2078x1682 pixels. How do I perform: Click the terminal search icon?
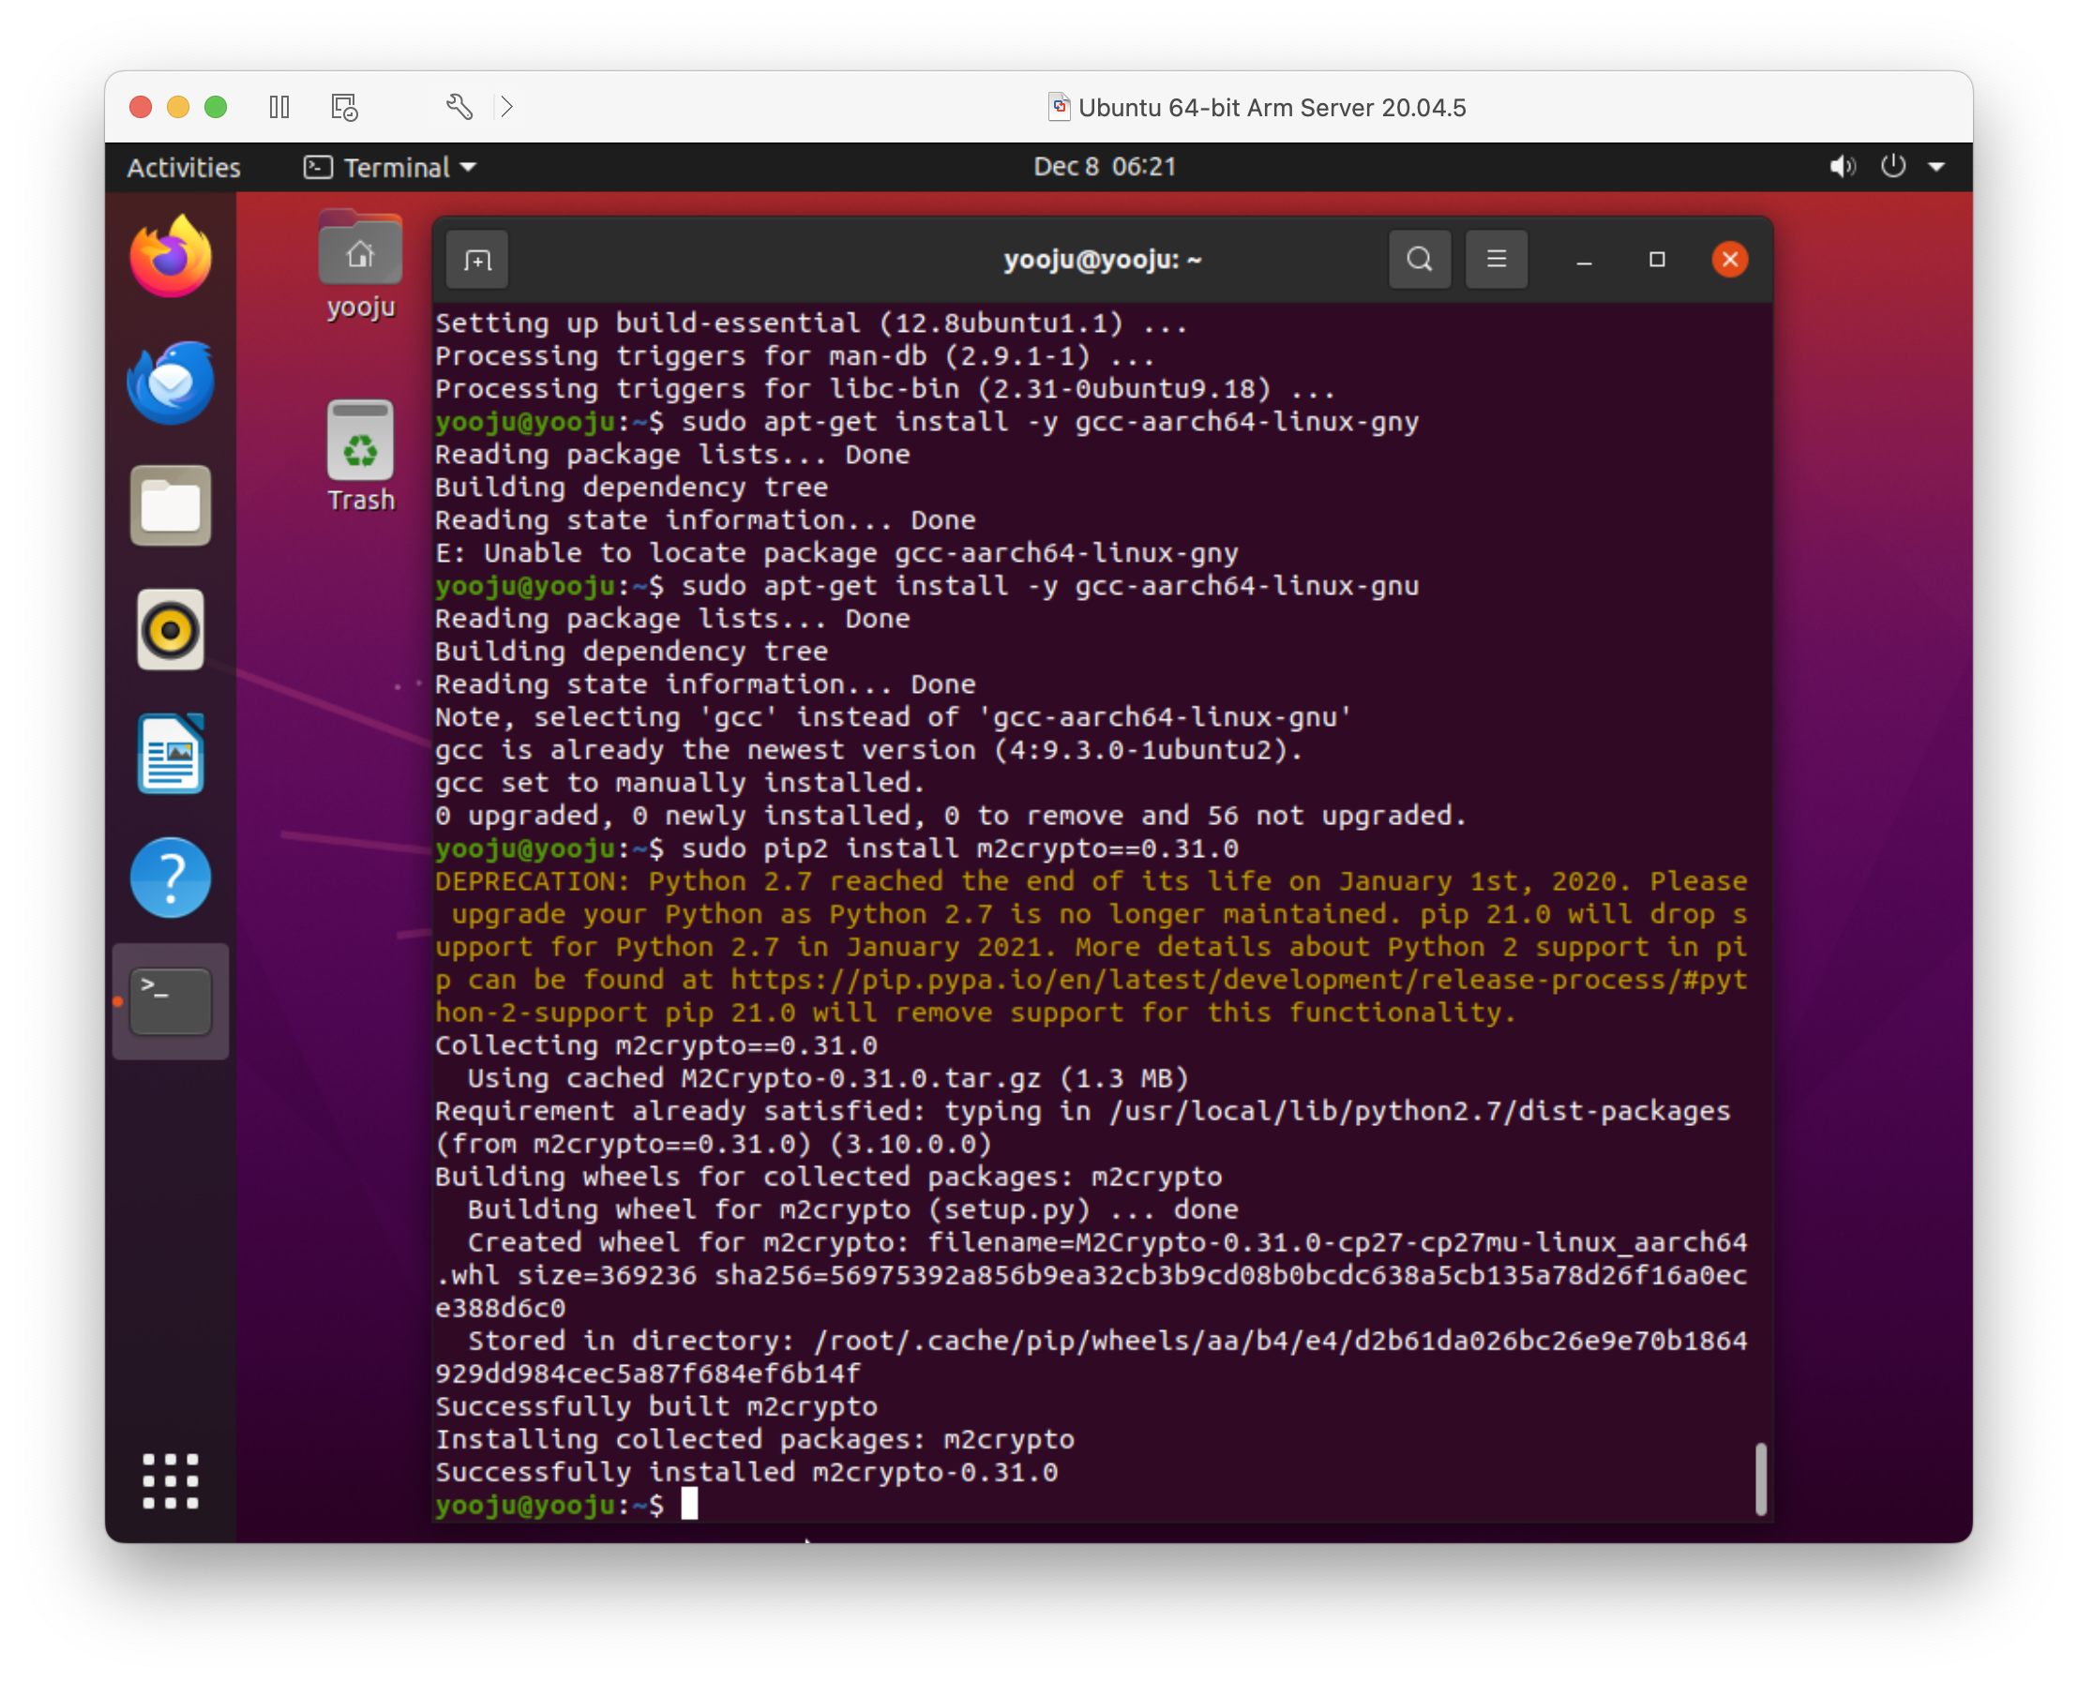point(1419,260)
